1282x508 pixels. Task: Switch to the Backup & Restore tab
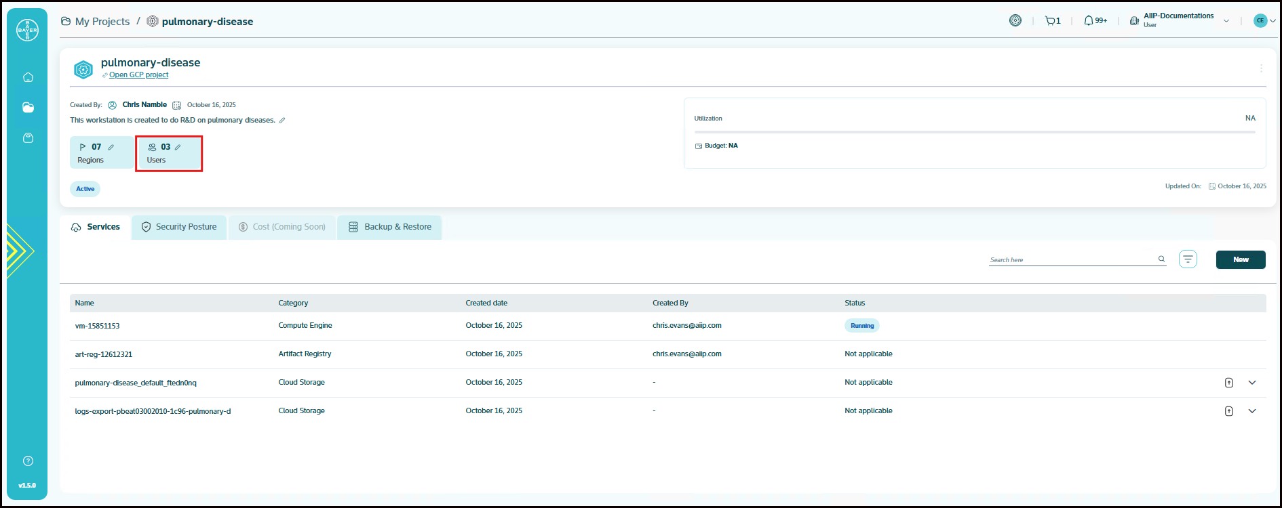click(x=390, y=227)
